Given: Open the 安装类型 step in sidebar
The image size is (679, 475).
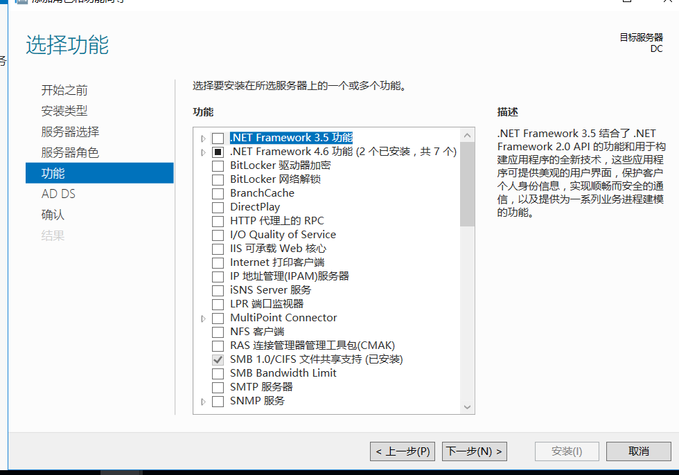Looking at the screenshot, I should tap(64, 111).
